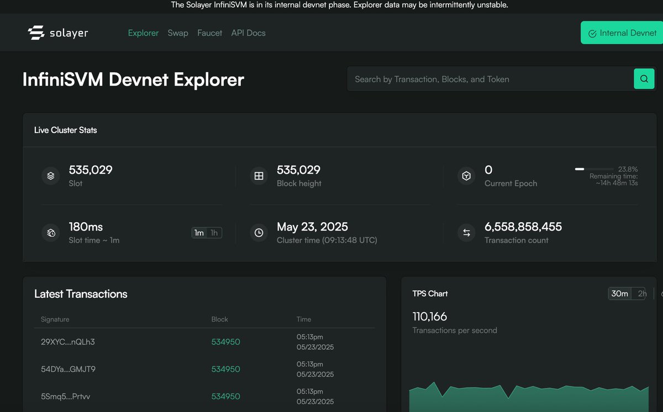Open the Faucet section
663x412 pixels.
[209, 33]
